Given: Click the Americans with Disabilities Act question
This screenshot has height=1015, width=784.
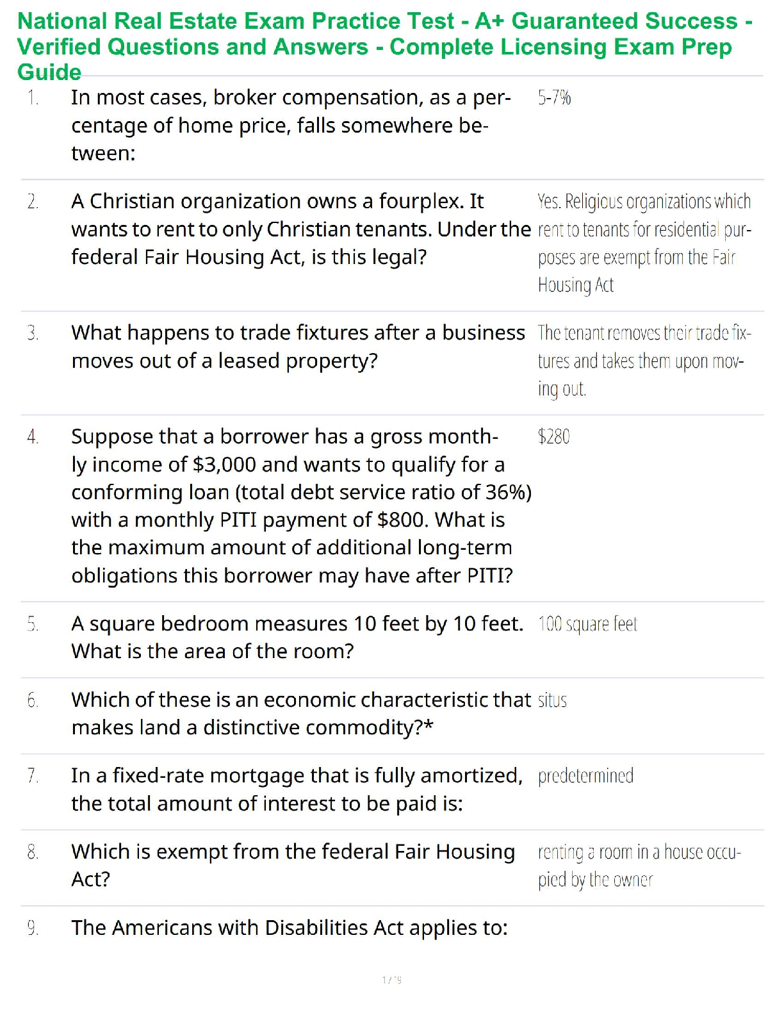Looking at the screenshot, I should tap(290, 928).
